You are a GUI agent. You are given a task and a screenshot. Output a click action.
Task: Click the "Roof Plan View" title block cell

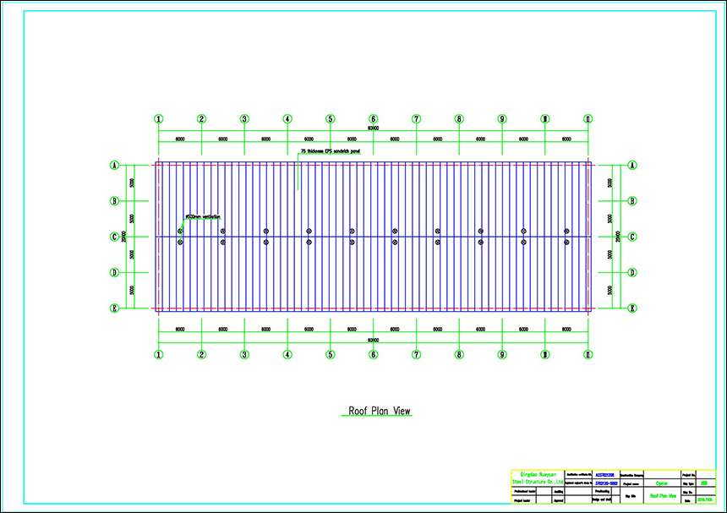point(660,497)
